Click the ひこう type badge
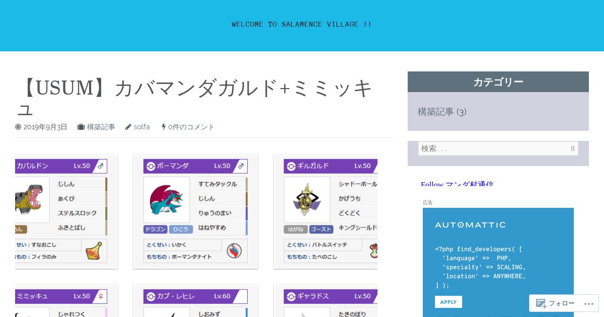This screenshot has height=317, width=604. coord(181,229)
